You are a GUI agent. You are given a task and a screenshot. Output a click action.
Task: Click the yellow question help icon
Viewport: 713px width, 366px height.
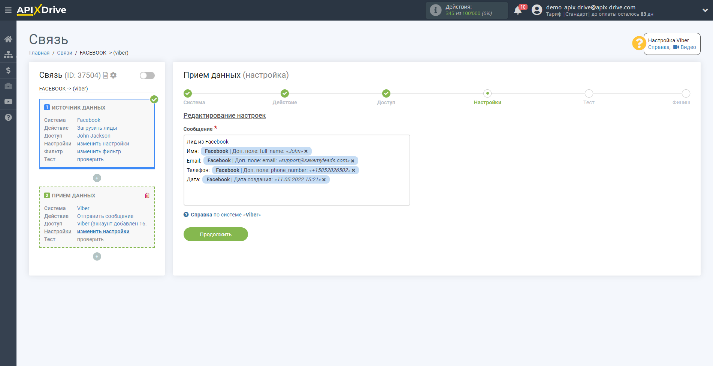(638, 43)
